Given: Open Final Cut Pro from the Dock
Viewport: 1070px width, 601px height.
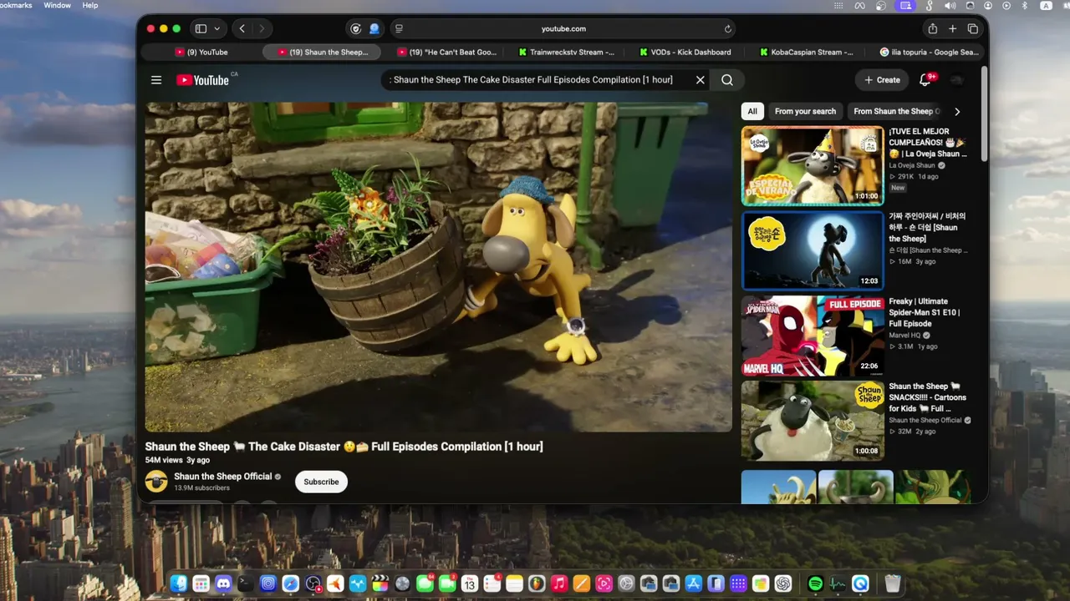Looking at the screenshot, I should coord(380,583).
